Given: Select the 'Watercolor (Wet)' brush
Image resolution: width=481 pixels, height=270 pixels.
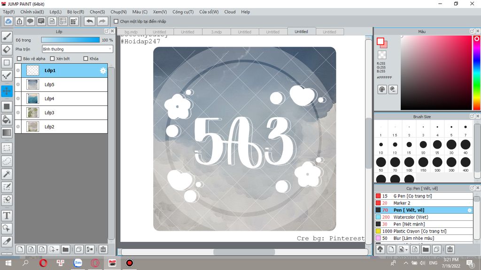Looking at the screenshot, I should pyautogui.click(x=424, y=217).
